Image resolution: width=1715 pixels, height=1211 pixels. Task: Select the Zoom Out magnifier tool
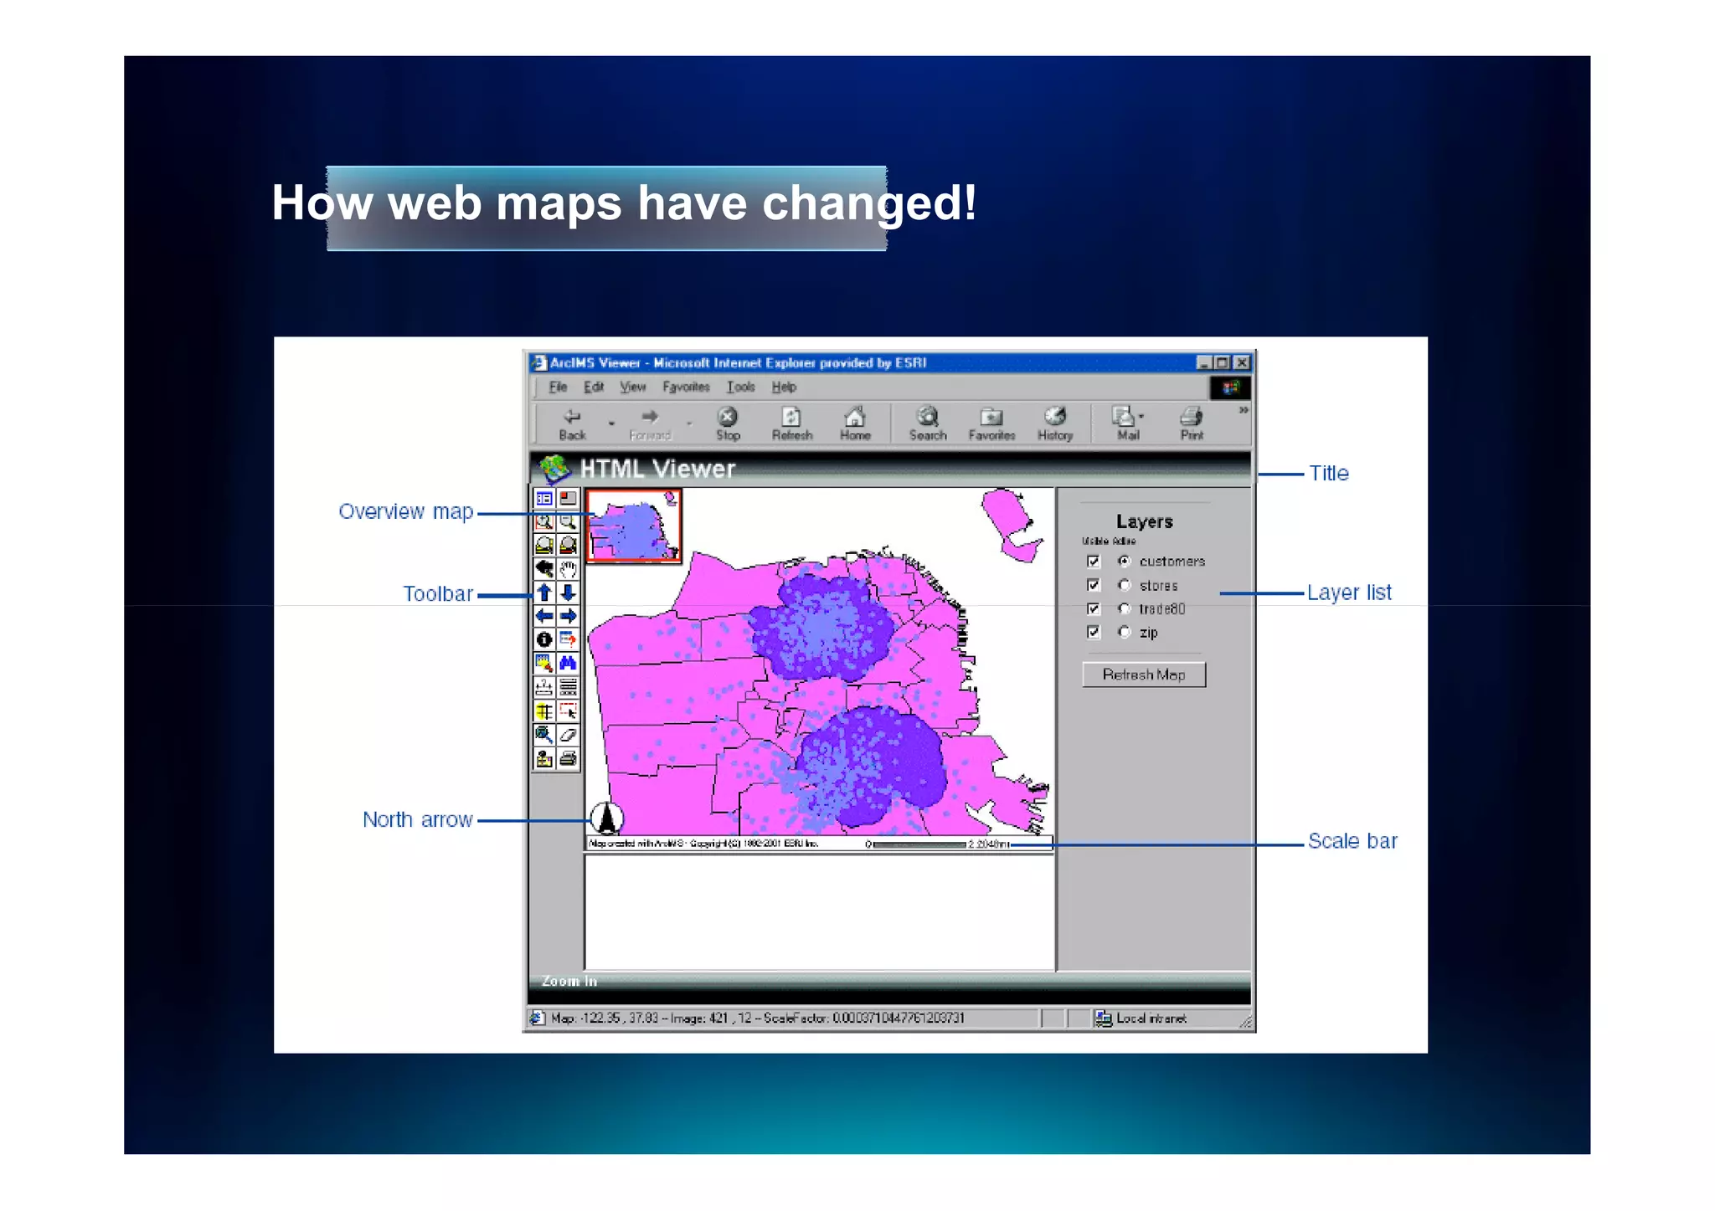(568, 522)
